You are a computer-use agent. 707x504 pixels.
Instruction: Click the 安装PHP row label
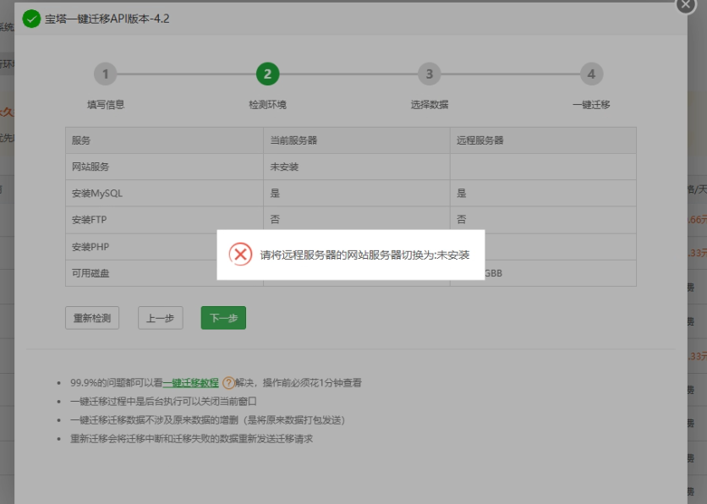[x=90, y=247]
